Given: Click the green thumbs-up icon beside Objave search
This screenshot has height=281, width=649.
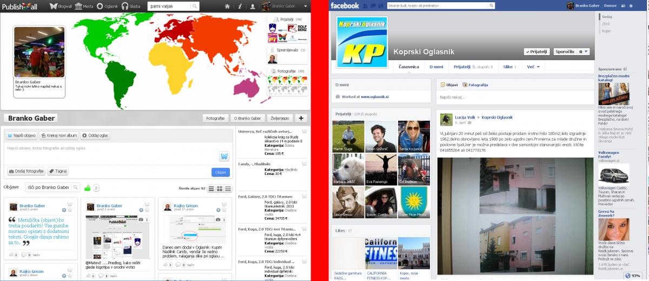Looking at the screenshot, I should [x=87, y=188].
